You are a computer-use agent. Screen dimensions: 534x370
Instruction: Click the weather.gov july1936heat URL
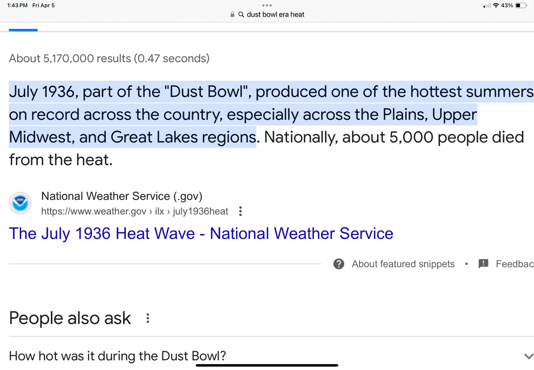(x=135, y=211)
